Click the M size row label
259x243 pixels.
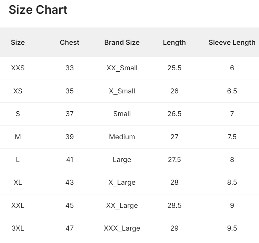point(18,137)
